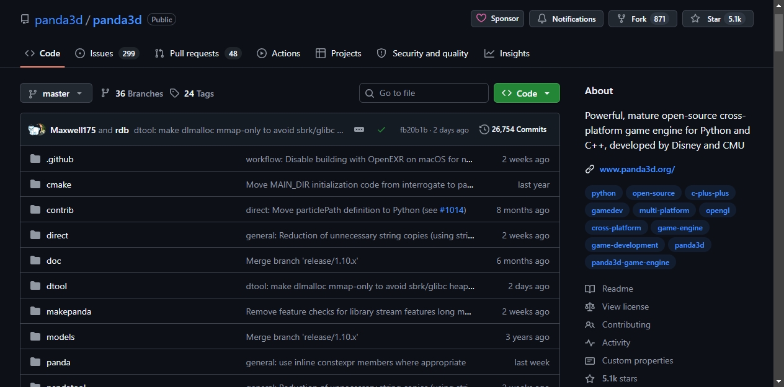Select the multi-platform topic tag

pos(664,211)
